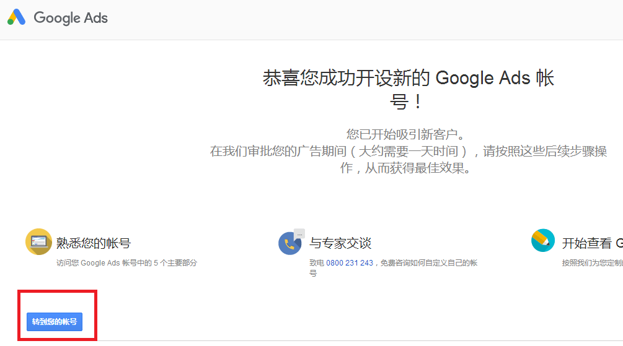Click the 转到您的帐号 button
This screenshot has width=623, height=346.
(x=55, y=321)
